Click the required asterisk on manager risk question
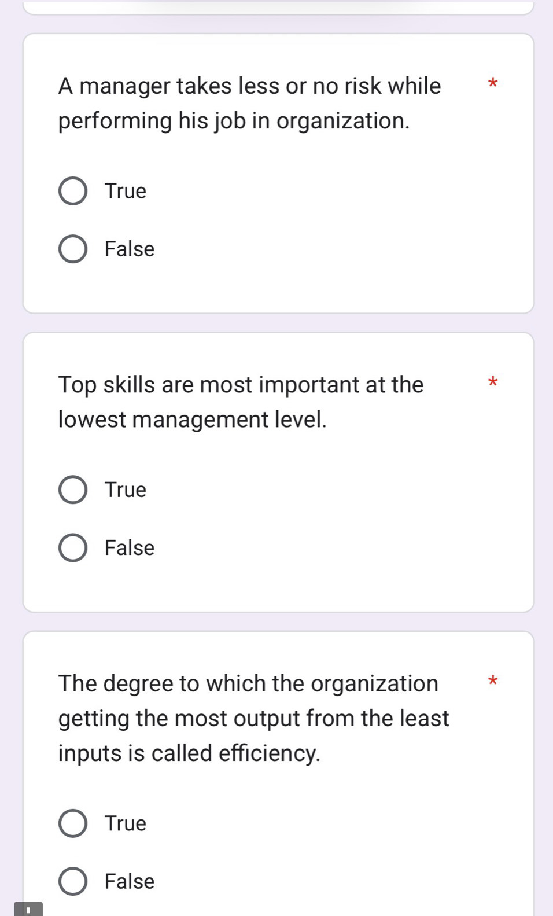 pyautogui.click(x=492, y=84)
